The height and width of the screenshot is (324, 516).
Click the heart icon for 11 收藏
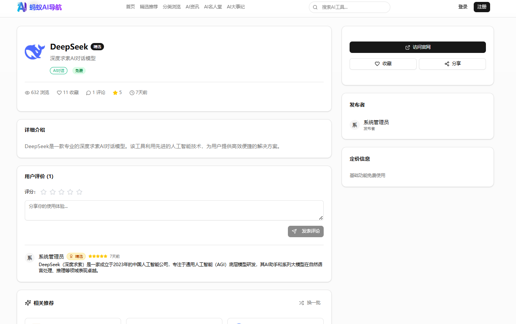coord(59,93)
